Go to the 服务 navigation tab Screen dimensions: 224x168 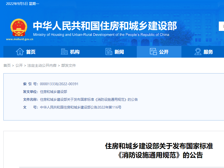pyautogui.click(x=203, y=52)
